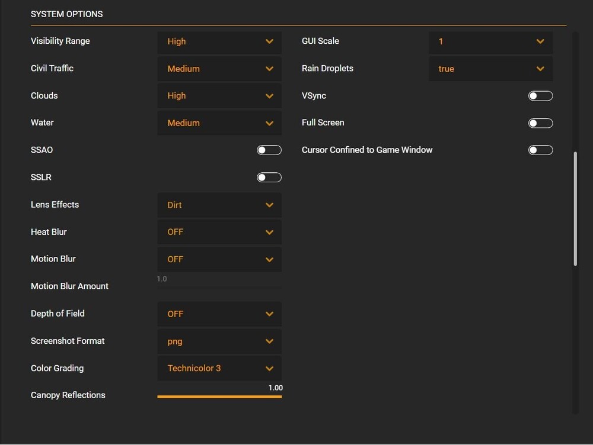This screenshot has width=593, height=445.
Task: Click the Canopy Reflections slider bar
Action: point(219,396)
